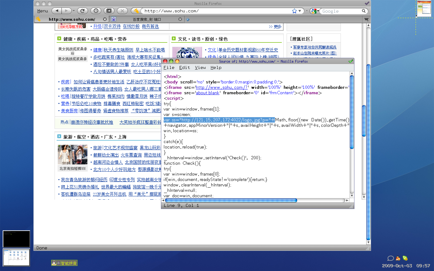The width and height of the screenshot is (434, 271).
Task: Click the 09:57 desktop clock
Action: [423, 266]
